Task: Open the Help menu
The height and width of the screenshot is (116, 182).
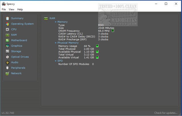Action: 20,9
